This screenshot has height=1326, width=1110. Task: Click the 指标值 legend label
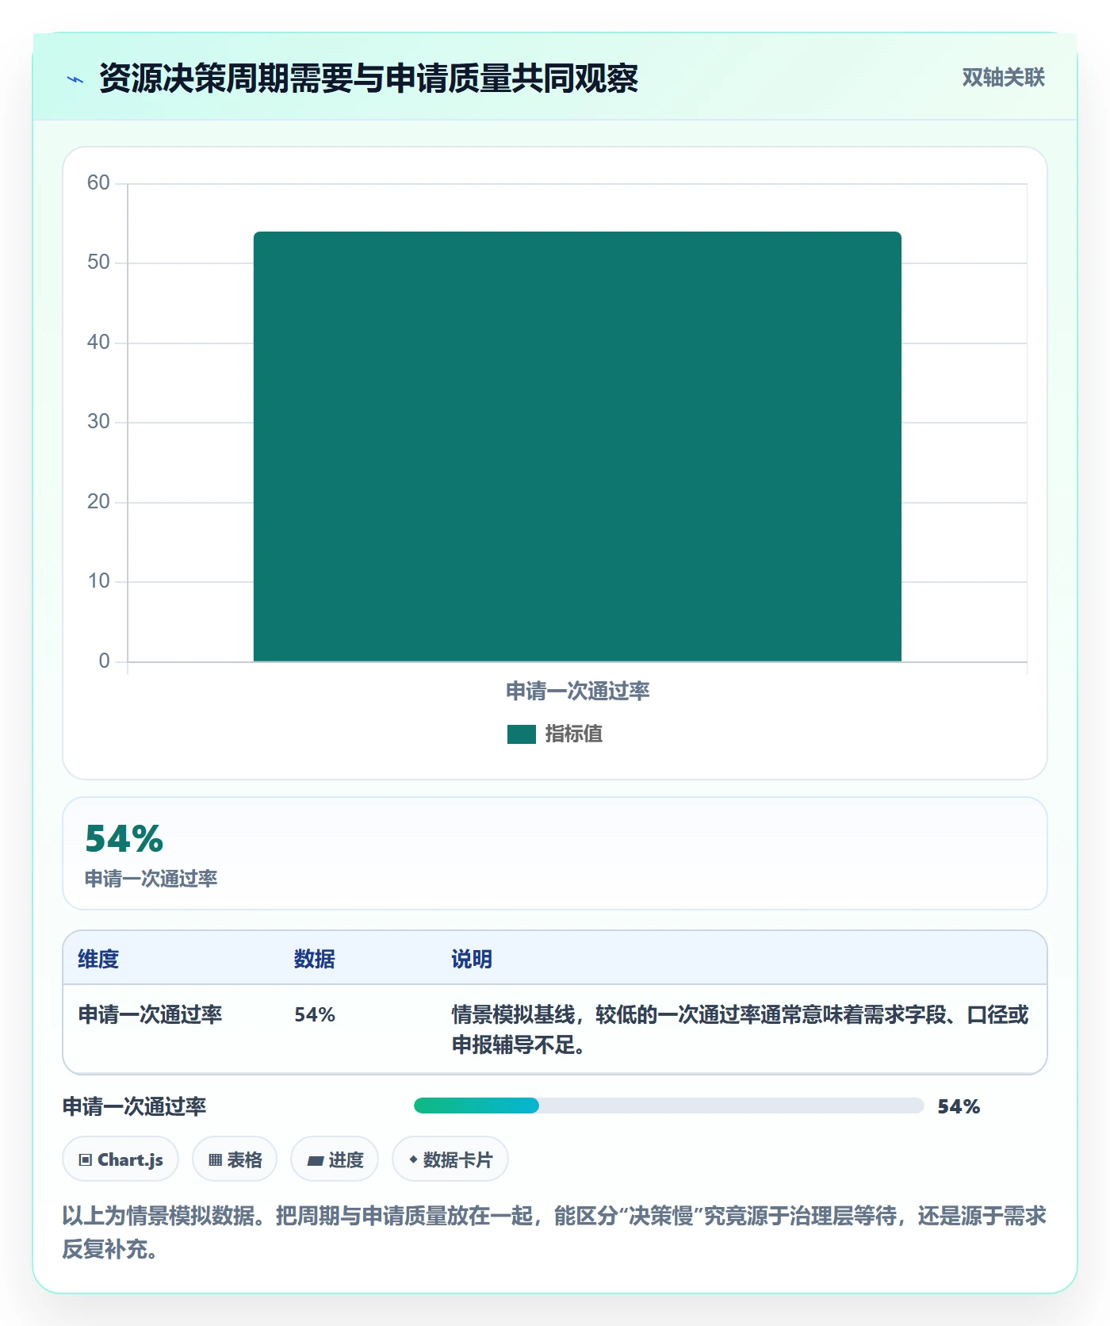574,734
